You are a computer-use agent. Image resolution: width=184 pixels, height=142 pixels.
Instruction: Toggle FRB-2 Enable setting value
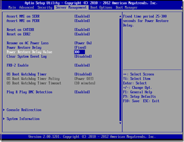[82, 65]
